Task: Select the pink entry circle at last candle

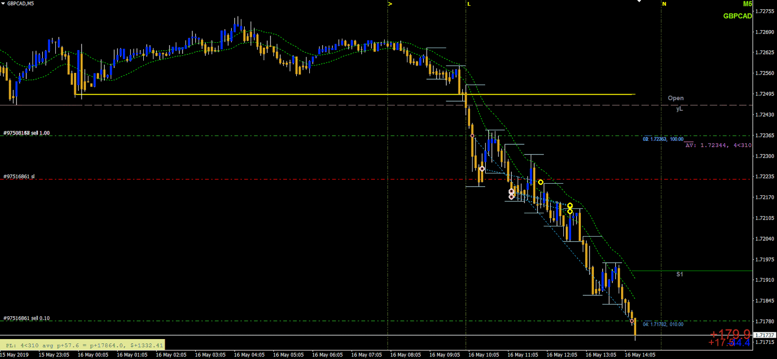Action: pos(632,321)
